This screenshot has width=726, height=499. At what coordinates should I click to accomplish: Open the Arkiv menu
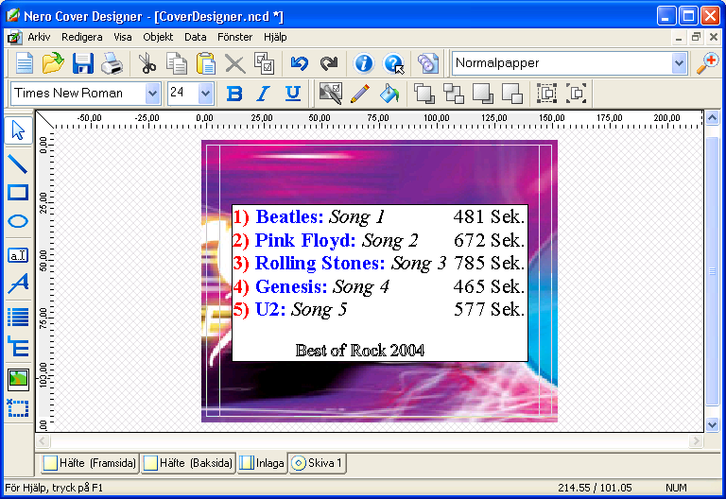[x=39, y=37]
